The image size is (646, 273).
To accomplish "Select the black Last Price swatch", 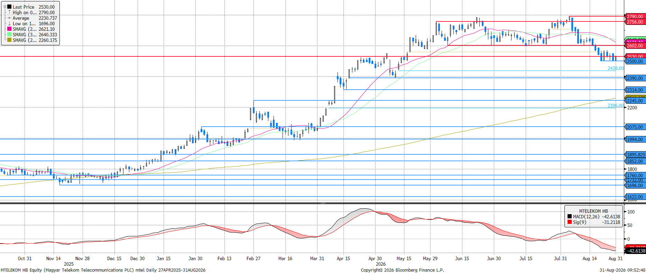I will point(9,7).
